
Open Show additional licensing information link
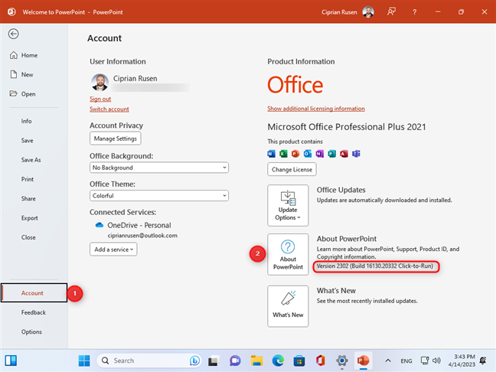[x=316, y=109]
